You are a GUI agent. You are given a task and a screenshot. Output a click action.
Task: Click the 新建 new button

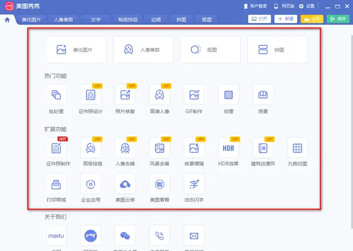pos(286,19)
